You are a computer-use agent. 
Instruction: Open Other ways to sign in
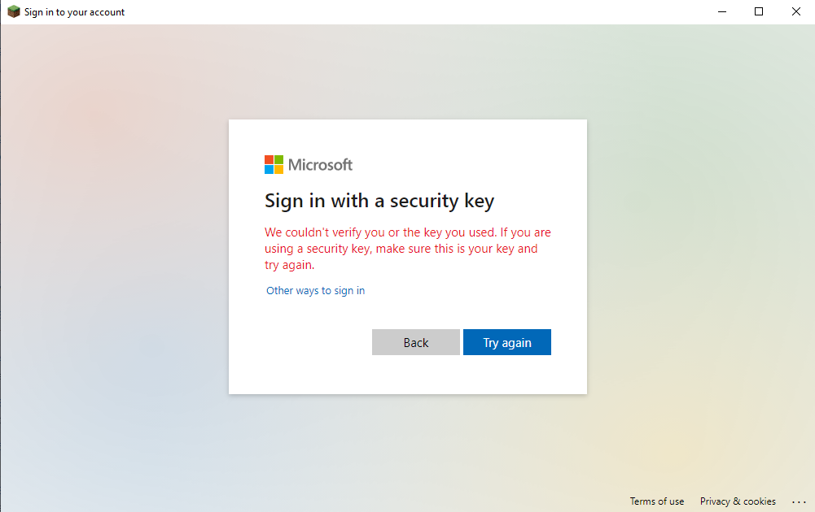point(315,291)
